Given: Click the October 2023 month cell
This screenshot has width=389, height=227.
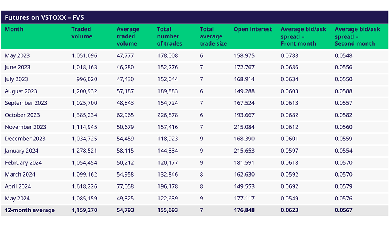Looking at the screenshot, I should pyautogui.click(x=22, y=115).
